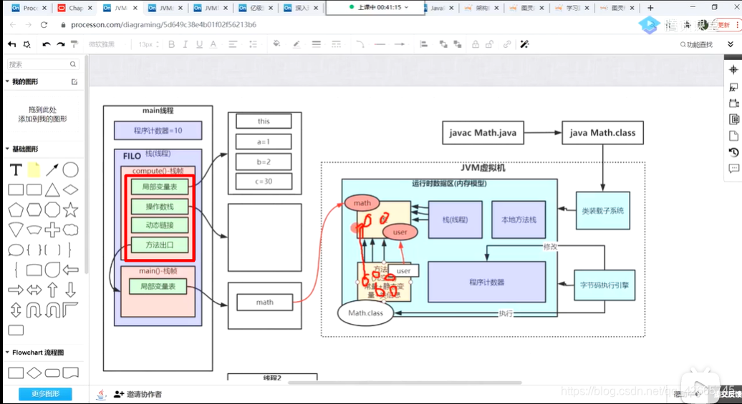Screen dimensions: 742x404
Task: Select the five-point star shape
Action: 70,210
